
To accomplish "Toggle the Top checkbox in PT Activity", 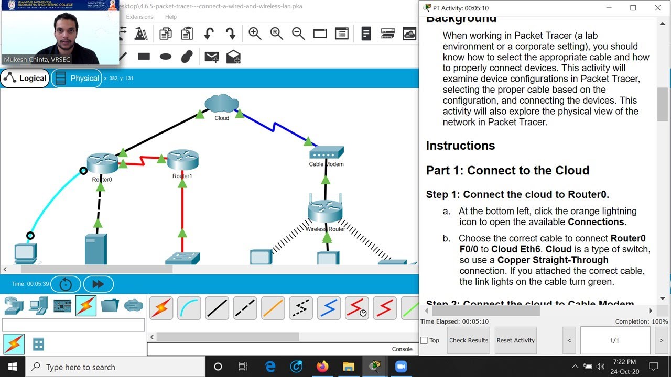I will click(x=424, y=340).
